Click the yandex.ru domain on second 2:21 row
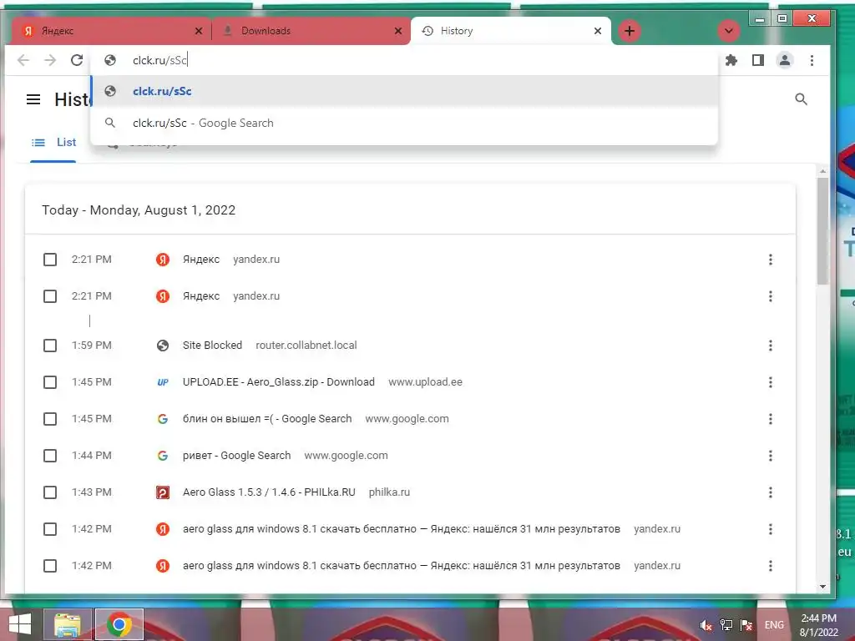Viewport: 855px width, 641px height. 256,296
